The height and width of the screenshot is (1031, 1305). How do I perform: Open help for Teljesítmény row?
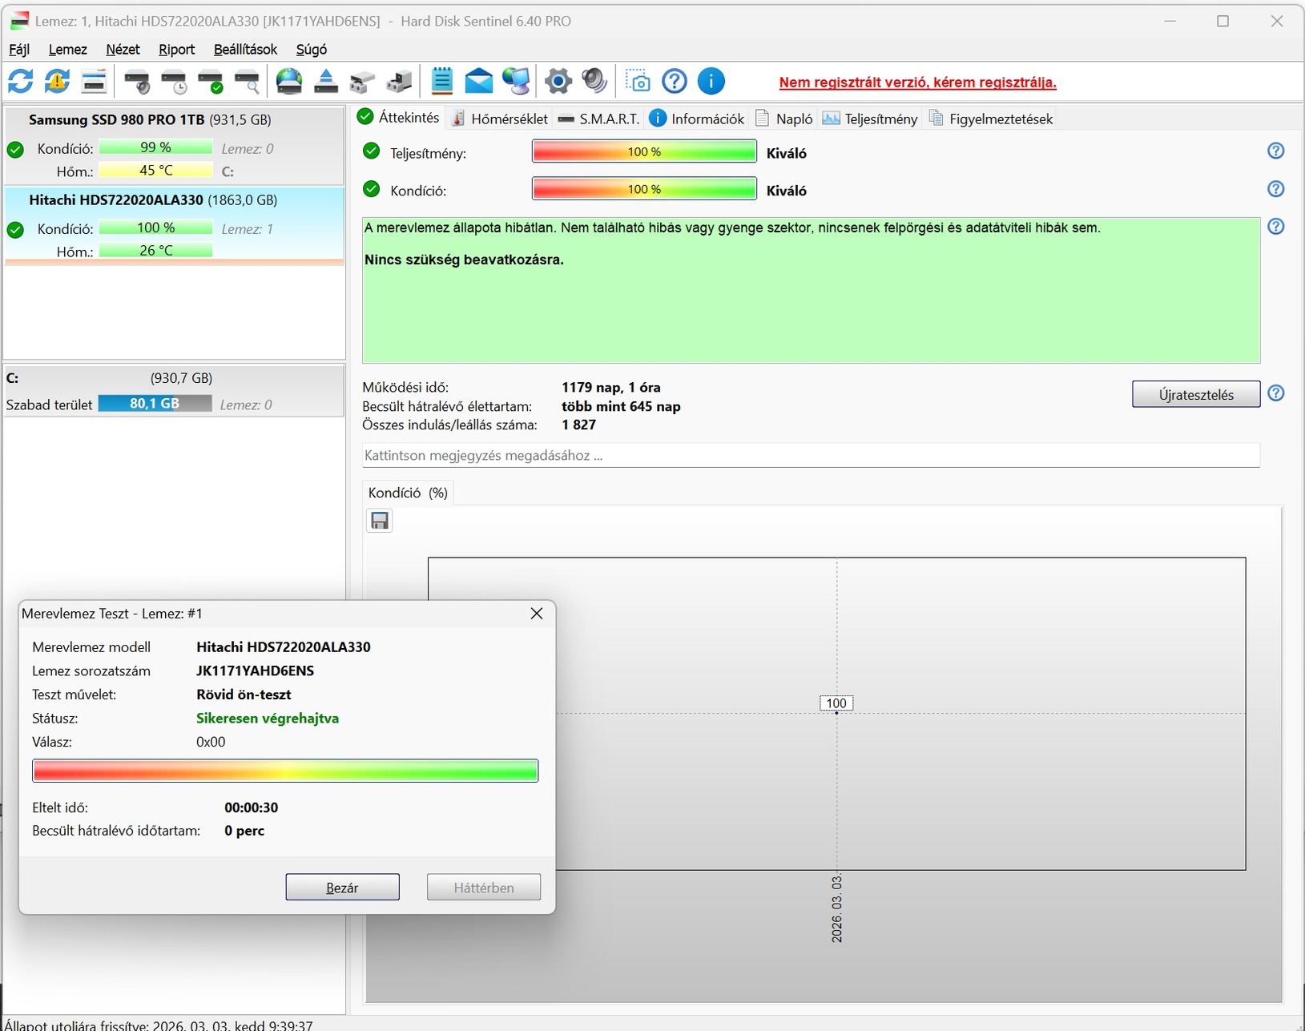point(1276,151)
